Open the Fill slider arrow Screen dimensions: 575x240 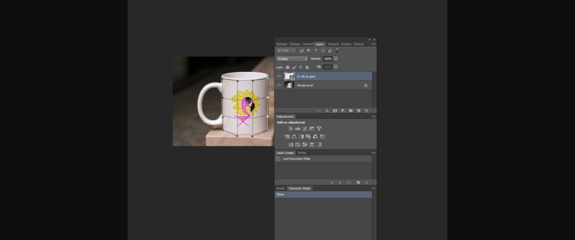click(x=336, y=67)
